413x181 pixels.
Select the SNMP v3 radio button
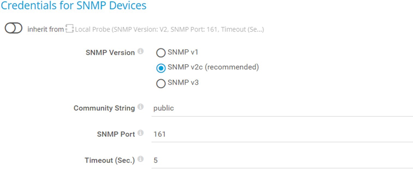[161, 83]
